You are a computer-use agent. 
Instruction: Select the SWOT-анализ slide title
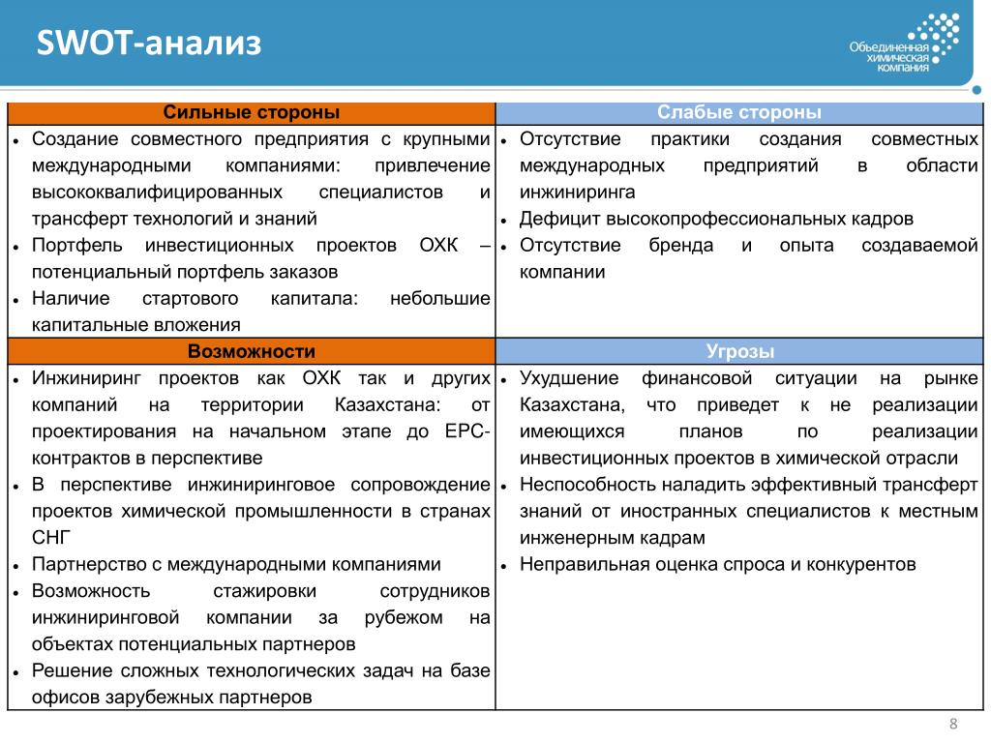(x=149, y=43)
